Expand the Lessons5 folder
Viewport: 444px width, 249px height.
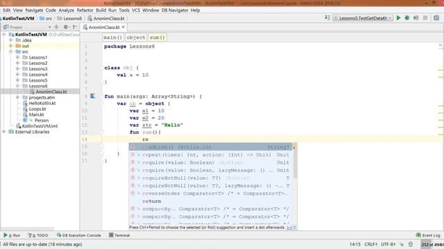coord(17,80)
